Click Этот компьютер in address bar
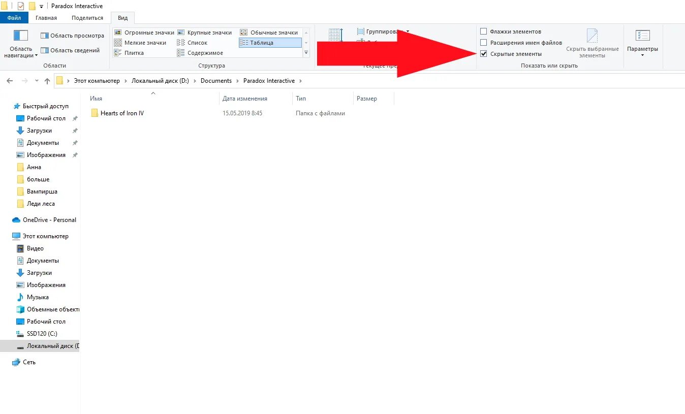The height and width of the screenshot is (414, 685). tap(97, 81)
